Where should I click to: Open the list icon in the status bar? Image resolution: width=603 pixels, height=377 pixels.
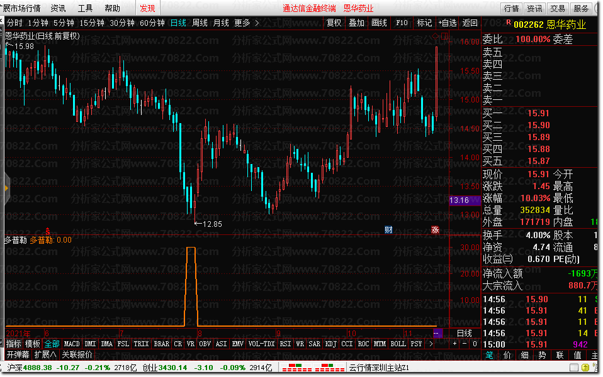[574, 368]
